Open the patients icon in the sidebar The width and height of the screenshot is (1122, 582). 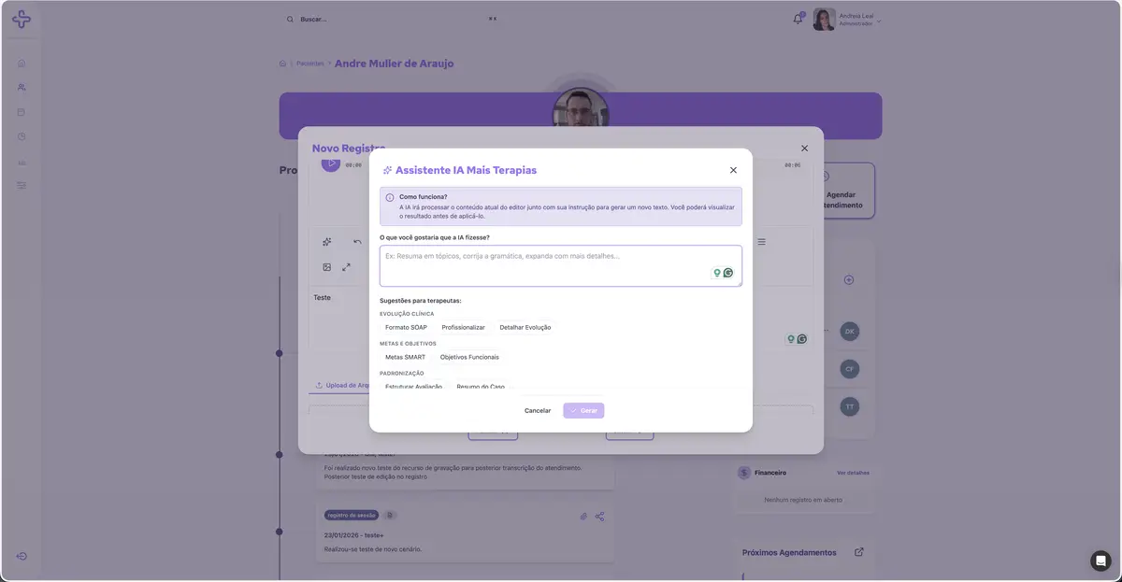pos(22,87)
